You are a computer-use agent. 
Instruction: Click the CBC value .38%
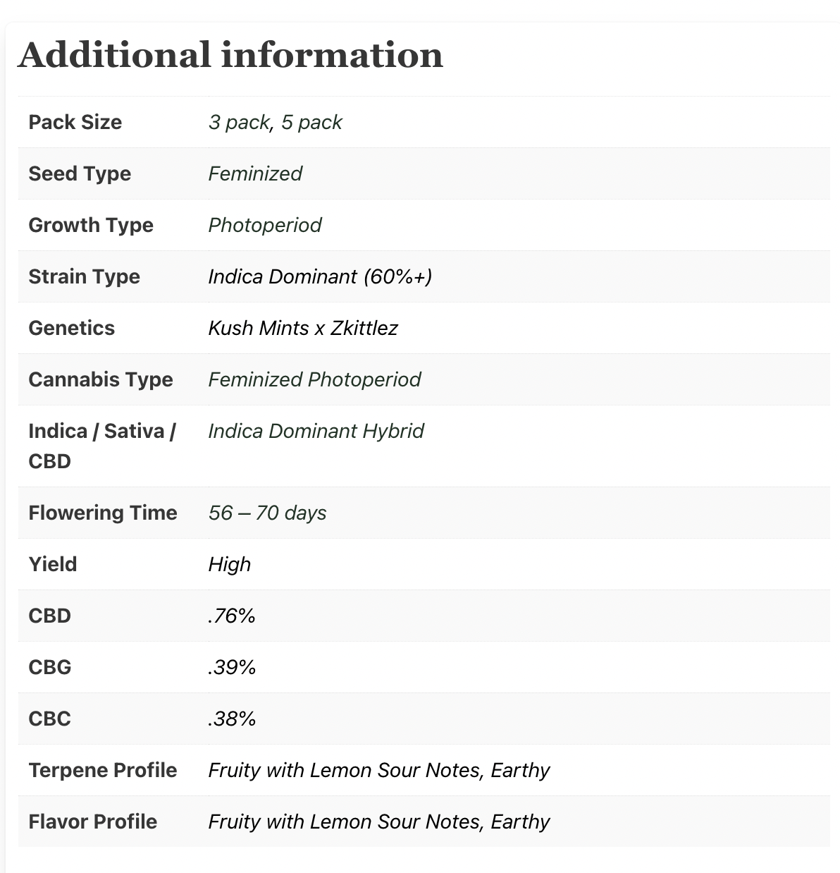coord(232,719)
